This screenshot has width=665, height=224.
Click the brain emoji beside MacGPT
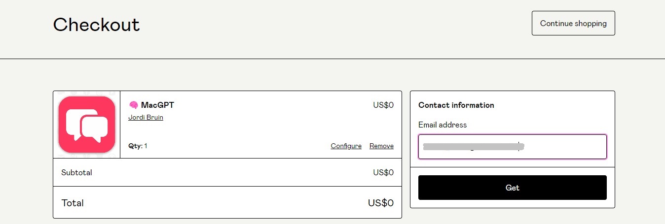click(133, 105)
